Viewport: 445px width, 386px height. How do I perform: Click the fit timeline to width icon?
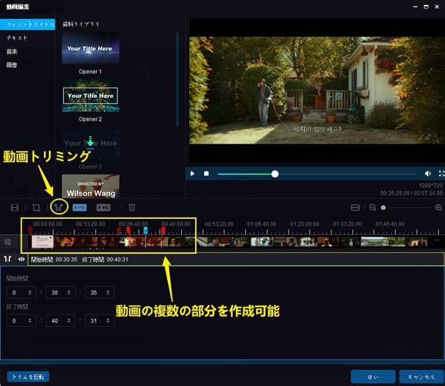355,207
